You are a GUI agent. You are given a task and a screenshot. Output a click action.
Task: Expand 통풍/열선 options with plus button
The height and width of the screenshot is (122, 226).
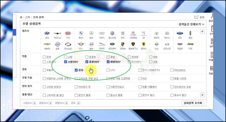click(202, 95)
